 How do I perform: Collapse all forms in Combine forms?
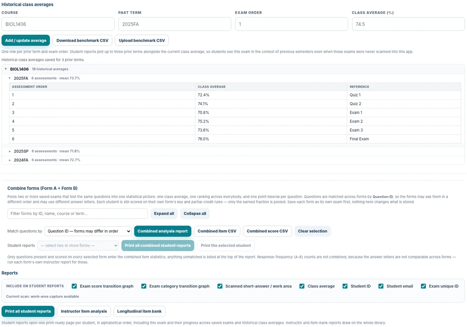tap(195, 213)
